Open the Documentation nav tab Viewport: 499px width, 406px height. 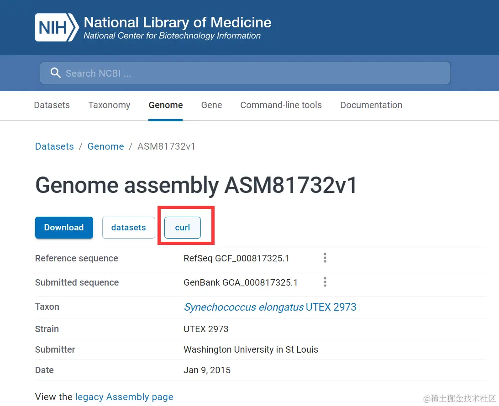pyautogui.click(x=371, y=105)
